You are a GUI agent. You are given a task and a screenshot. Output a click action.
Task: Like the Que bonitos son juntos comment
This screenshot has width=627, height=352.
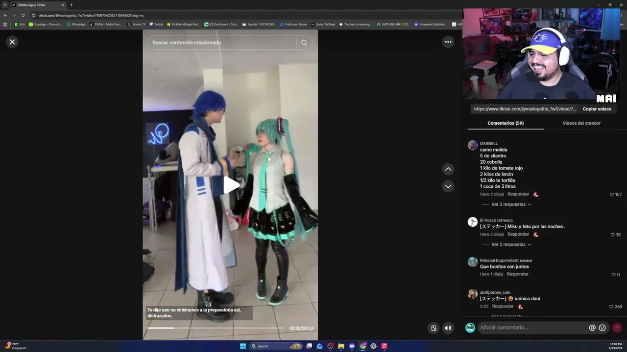tap(614, 275)
